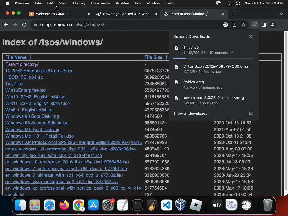Sort the listing by File Name
This screenshot has width=288, height=216.
[19, 57]
